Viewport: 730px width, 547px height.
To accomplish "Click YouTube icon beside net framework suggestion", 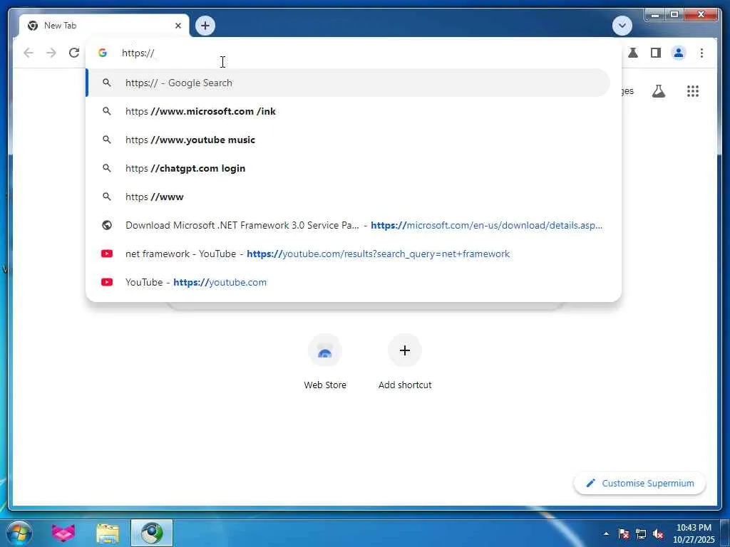I will coord(107,254).
